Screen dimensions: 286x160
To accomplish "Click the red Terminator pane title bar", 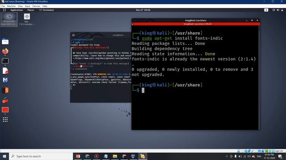I will click(196, 24).
